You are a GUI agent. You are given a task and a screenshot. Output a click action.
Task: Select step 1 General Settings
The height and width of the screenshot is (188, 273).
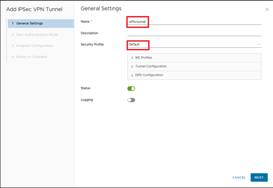40,23
